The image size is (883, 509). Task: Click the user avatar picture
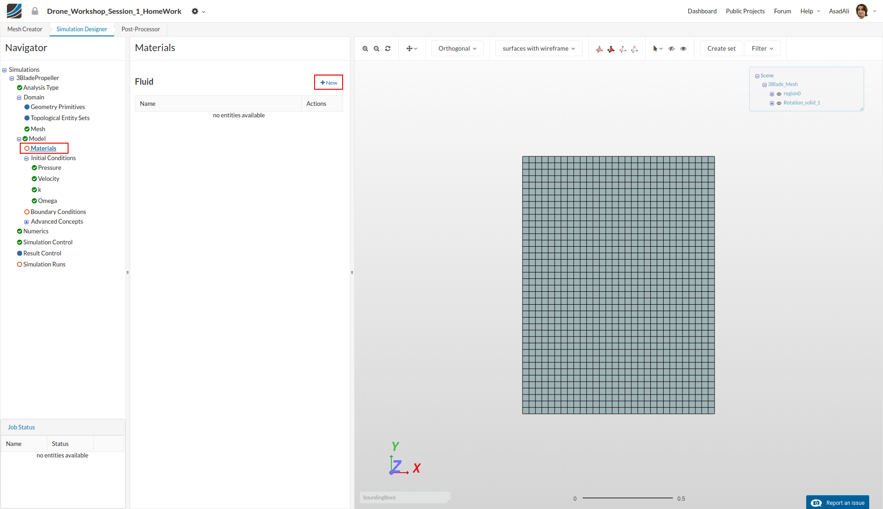click(861, 11)
